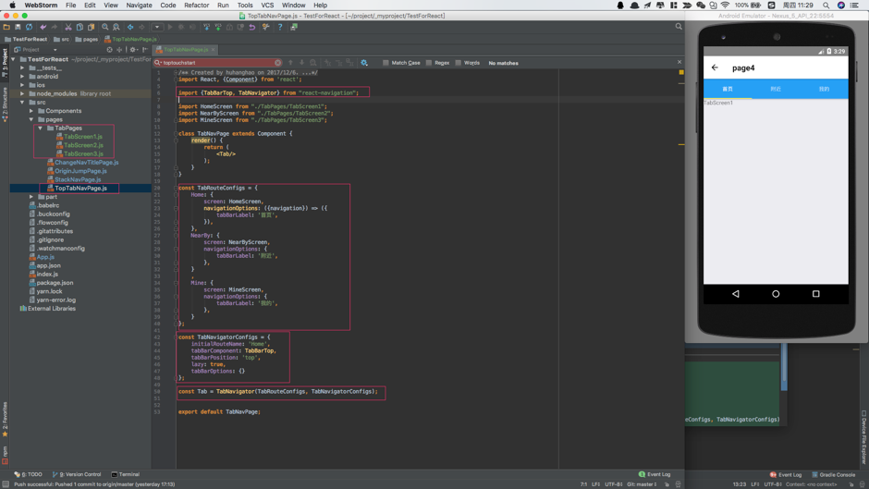Click the Cut scissors icon in toolbar
869x489 pixels.
[67, 27]
